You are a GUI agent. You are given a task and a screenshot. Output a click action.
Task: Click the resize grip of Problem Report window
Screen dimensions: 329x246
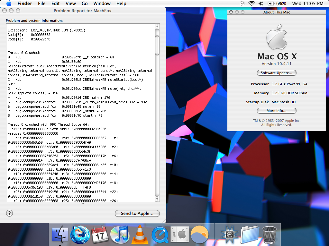pyautogui.click(x=164, y=221)
